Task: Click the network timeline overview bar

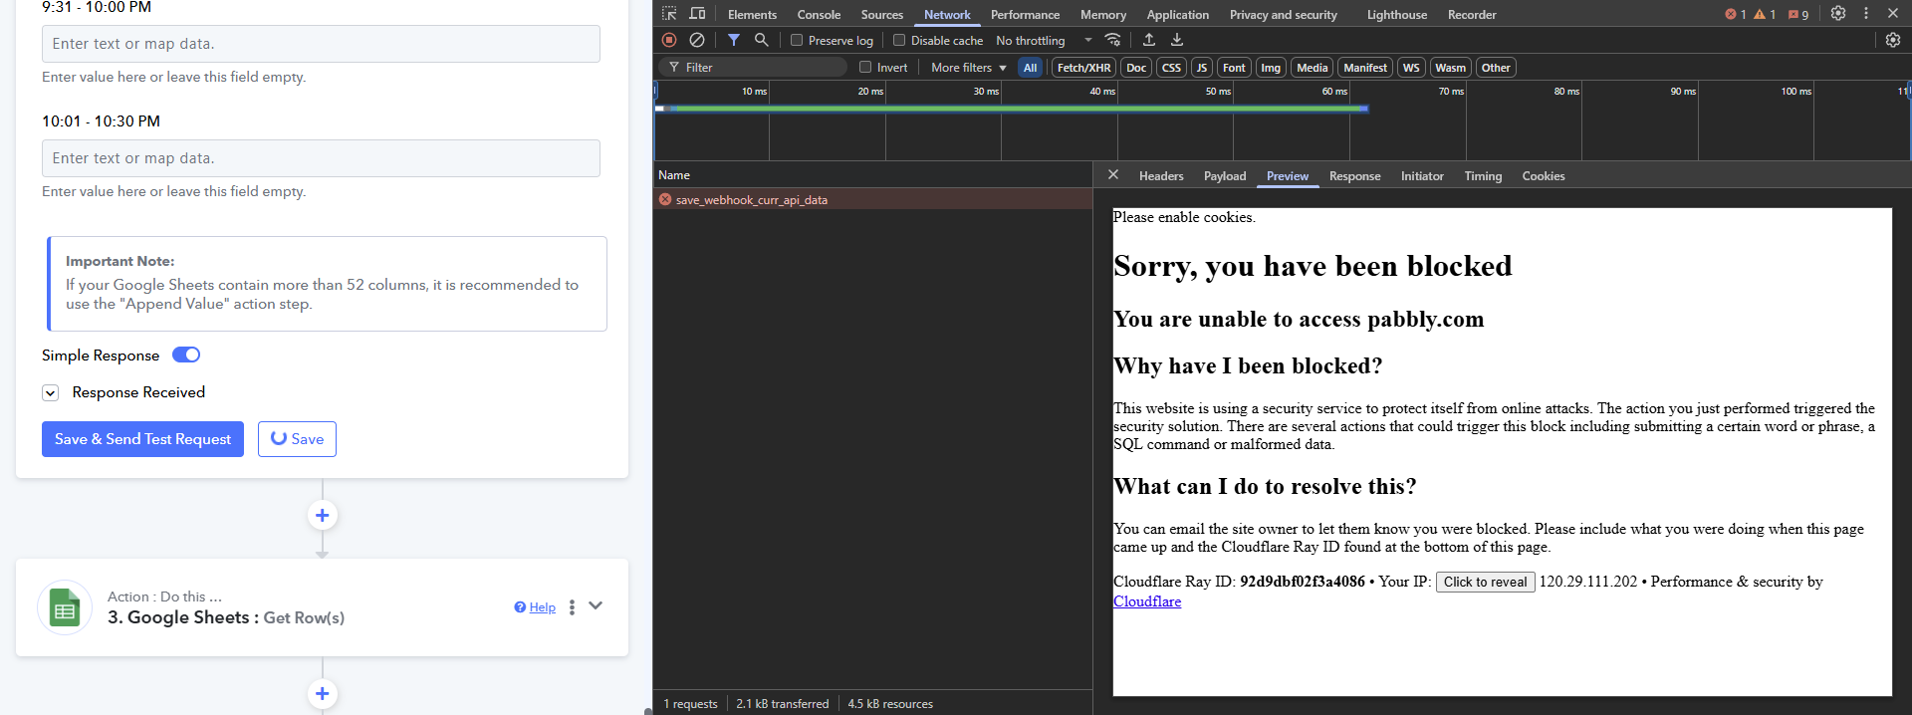Action: point(1012,108)
